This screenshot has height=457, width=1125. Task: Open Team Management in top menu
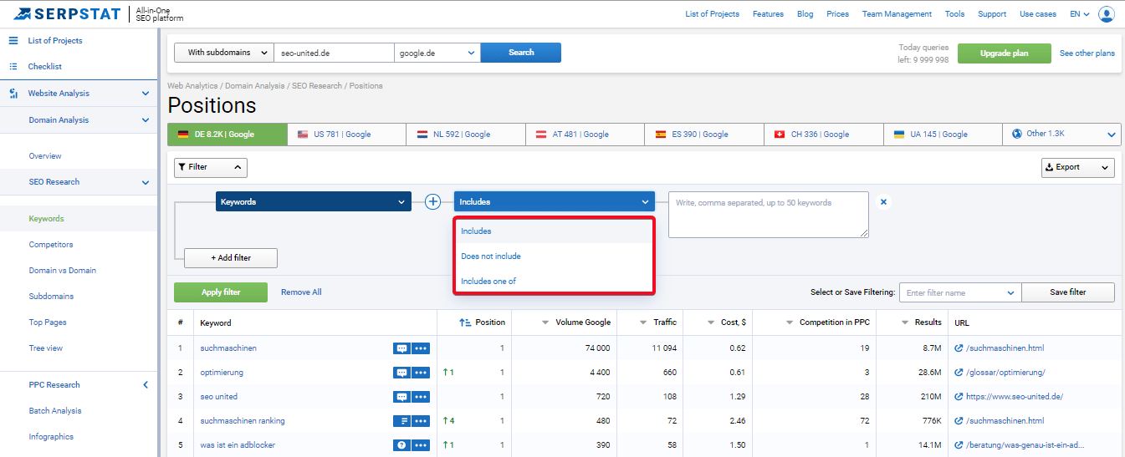(x=897, y=14)
